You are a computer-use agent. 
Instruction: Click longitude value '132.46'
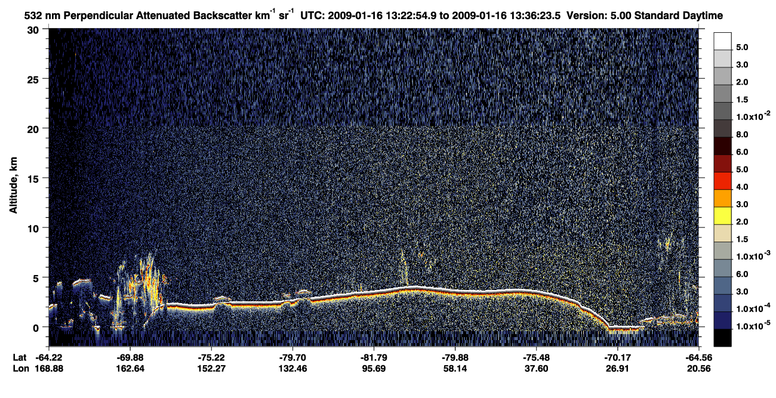(293, 369)
